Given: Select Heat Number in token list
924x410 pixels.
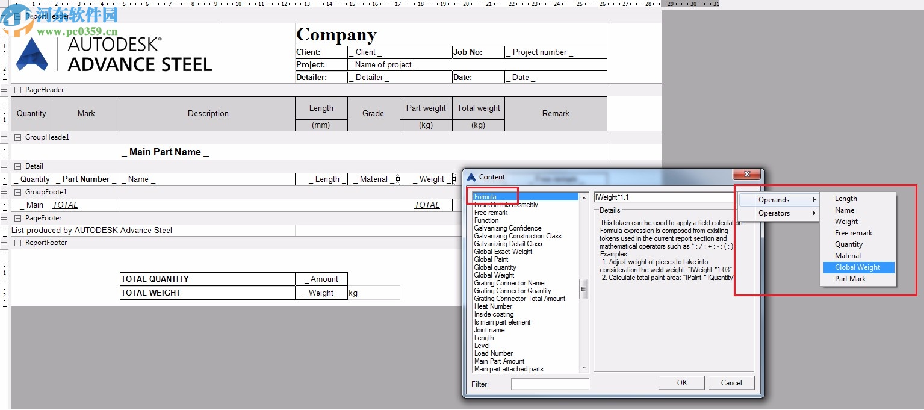Looking at the screenshot, I should pos(493,306).
